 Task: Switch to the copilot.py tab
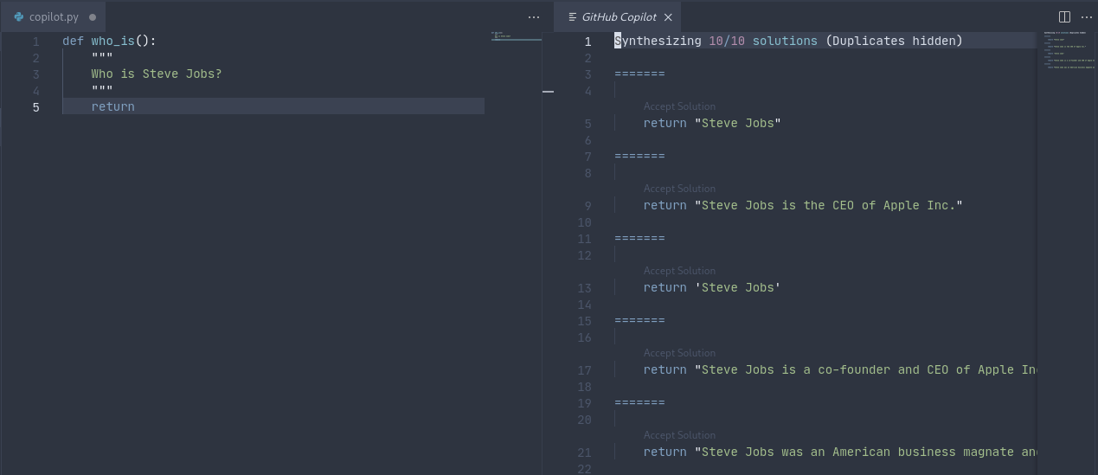pyautogui.click(x=54, y=16)
